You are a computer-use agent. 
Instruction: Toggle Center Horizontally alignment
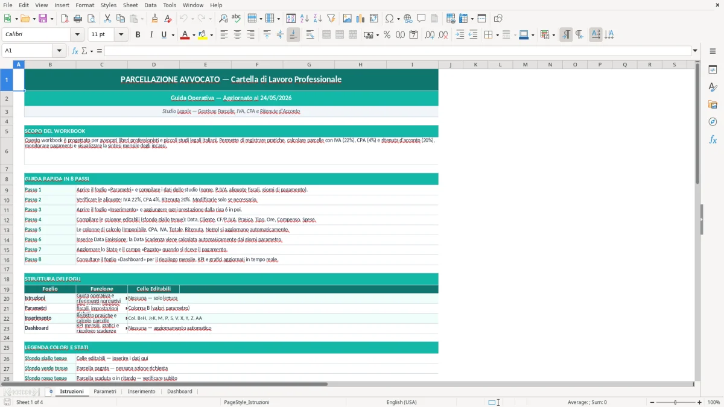click(237, 35)
